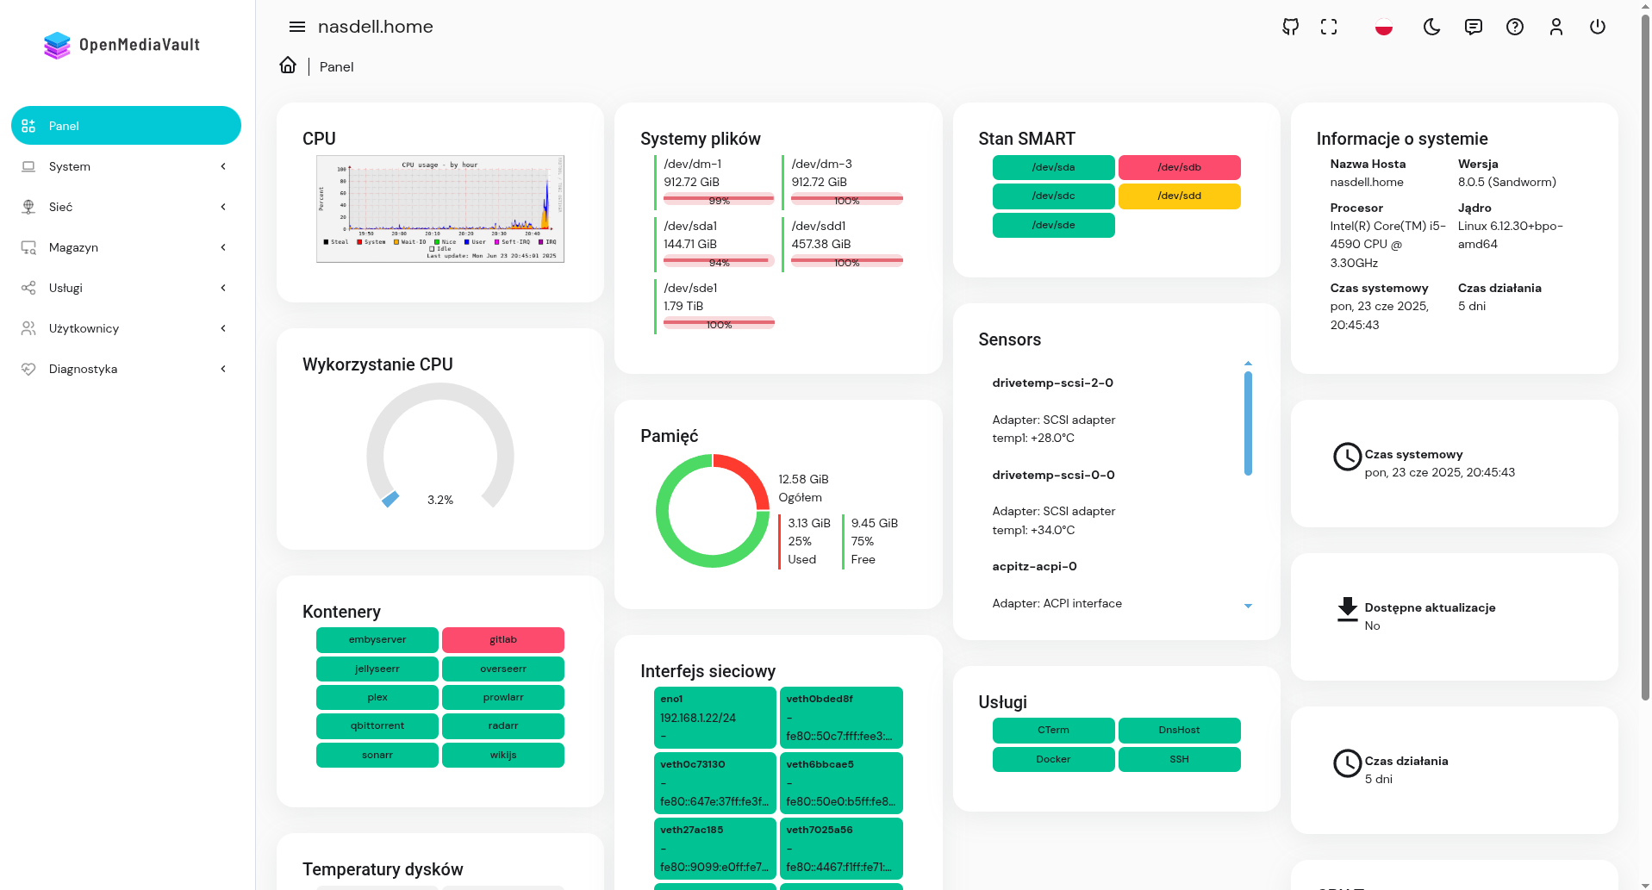1652x890 pixels.
Task: Click the Magazyn storage icon
Action: point(28,247)
